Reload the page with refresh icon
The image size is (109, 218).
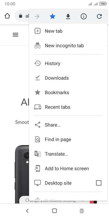[x=99, y=16]
